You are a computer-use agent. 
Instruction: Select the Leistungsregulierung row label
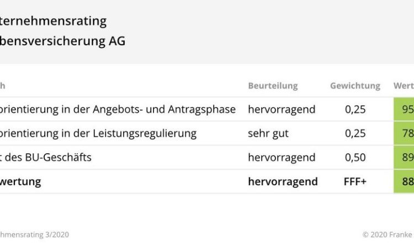point(98,133)
